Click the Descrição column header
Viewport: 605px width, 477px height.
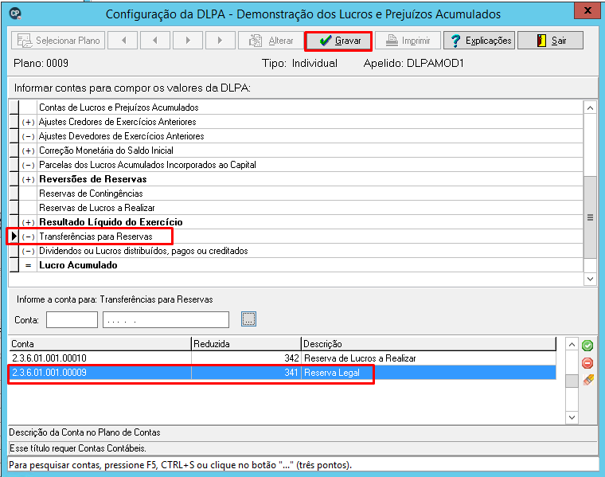coord(428,344)
